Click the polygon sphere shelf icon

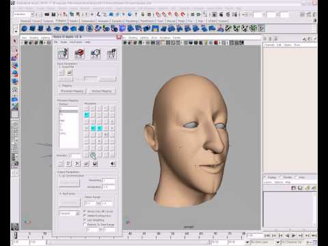[x=25, y=29]
